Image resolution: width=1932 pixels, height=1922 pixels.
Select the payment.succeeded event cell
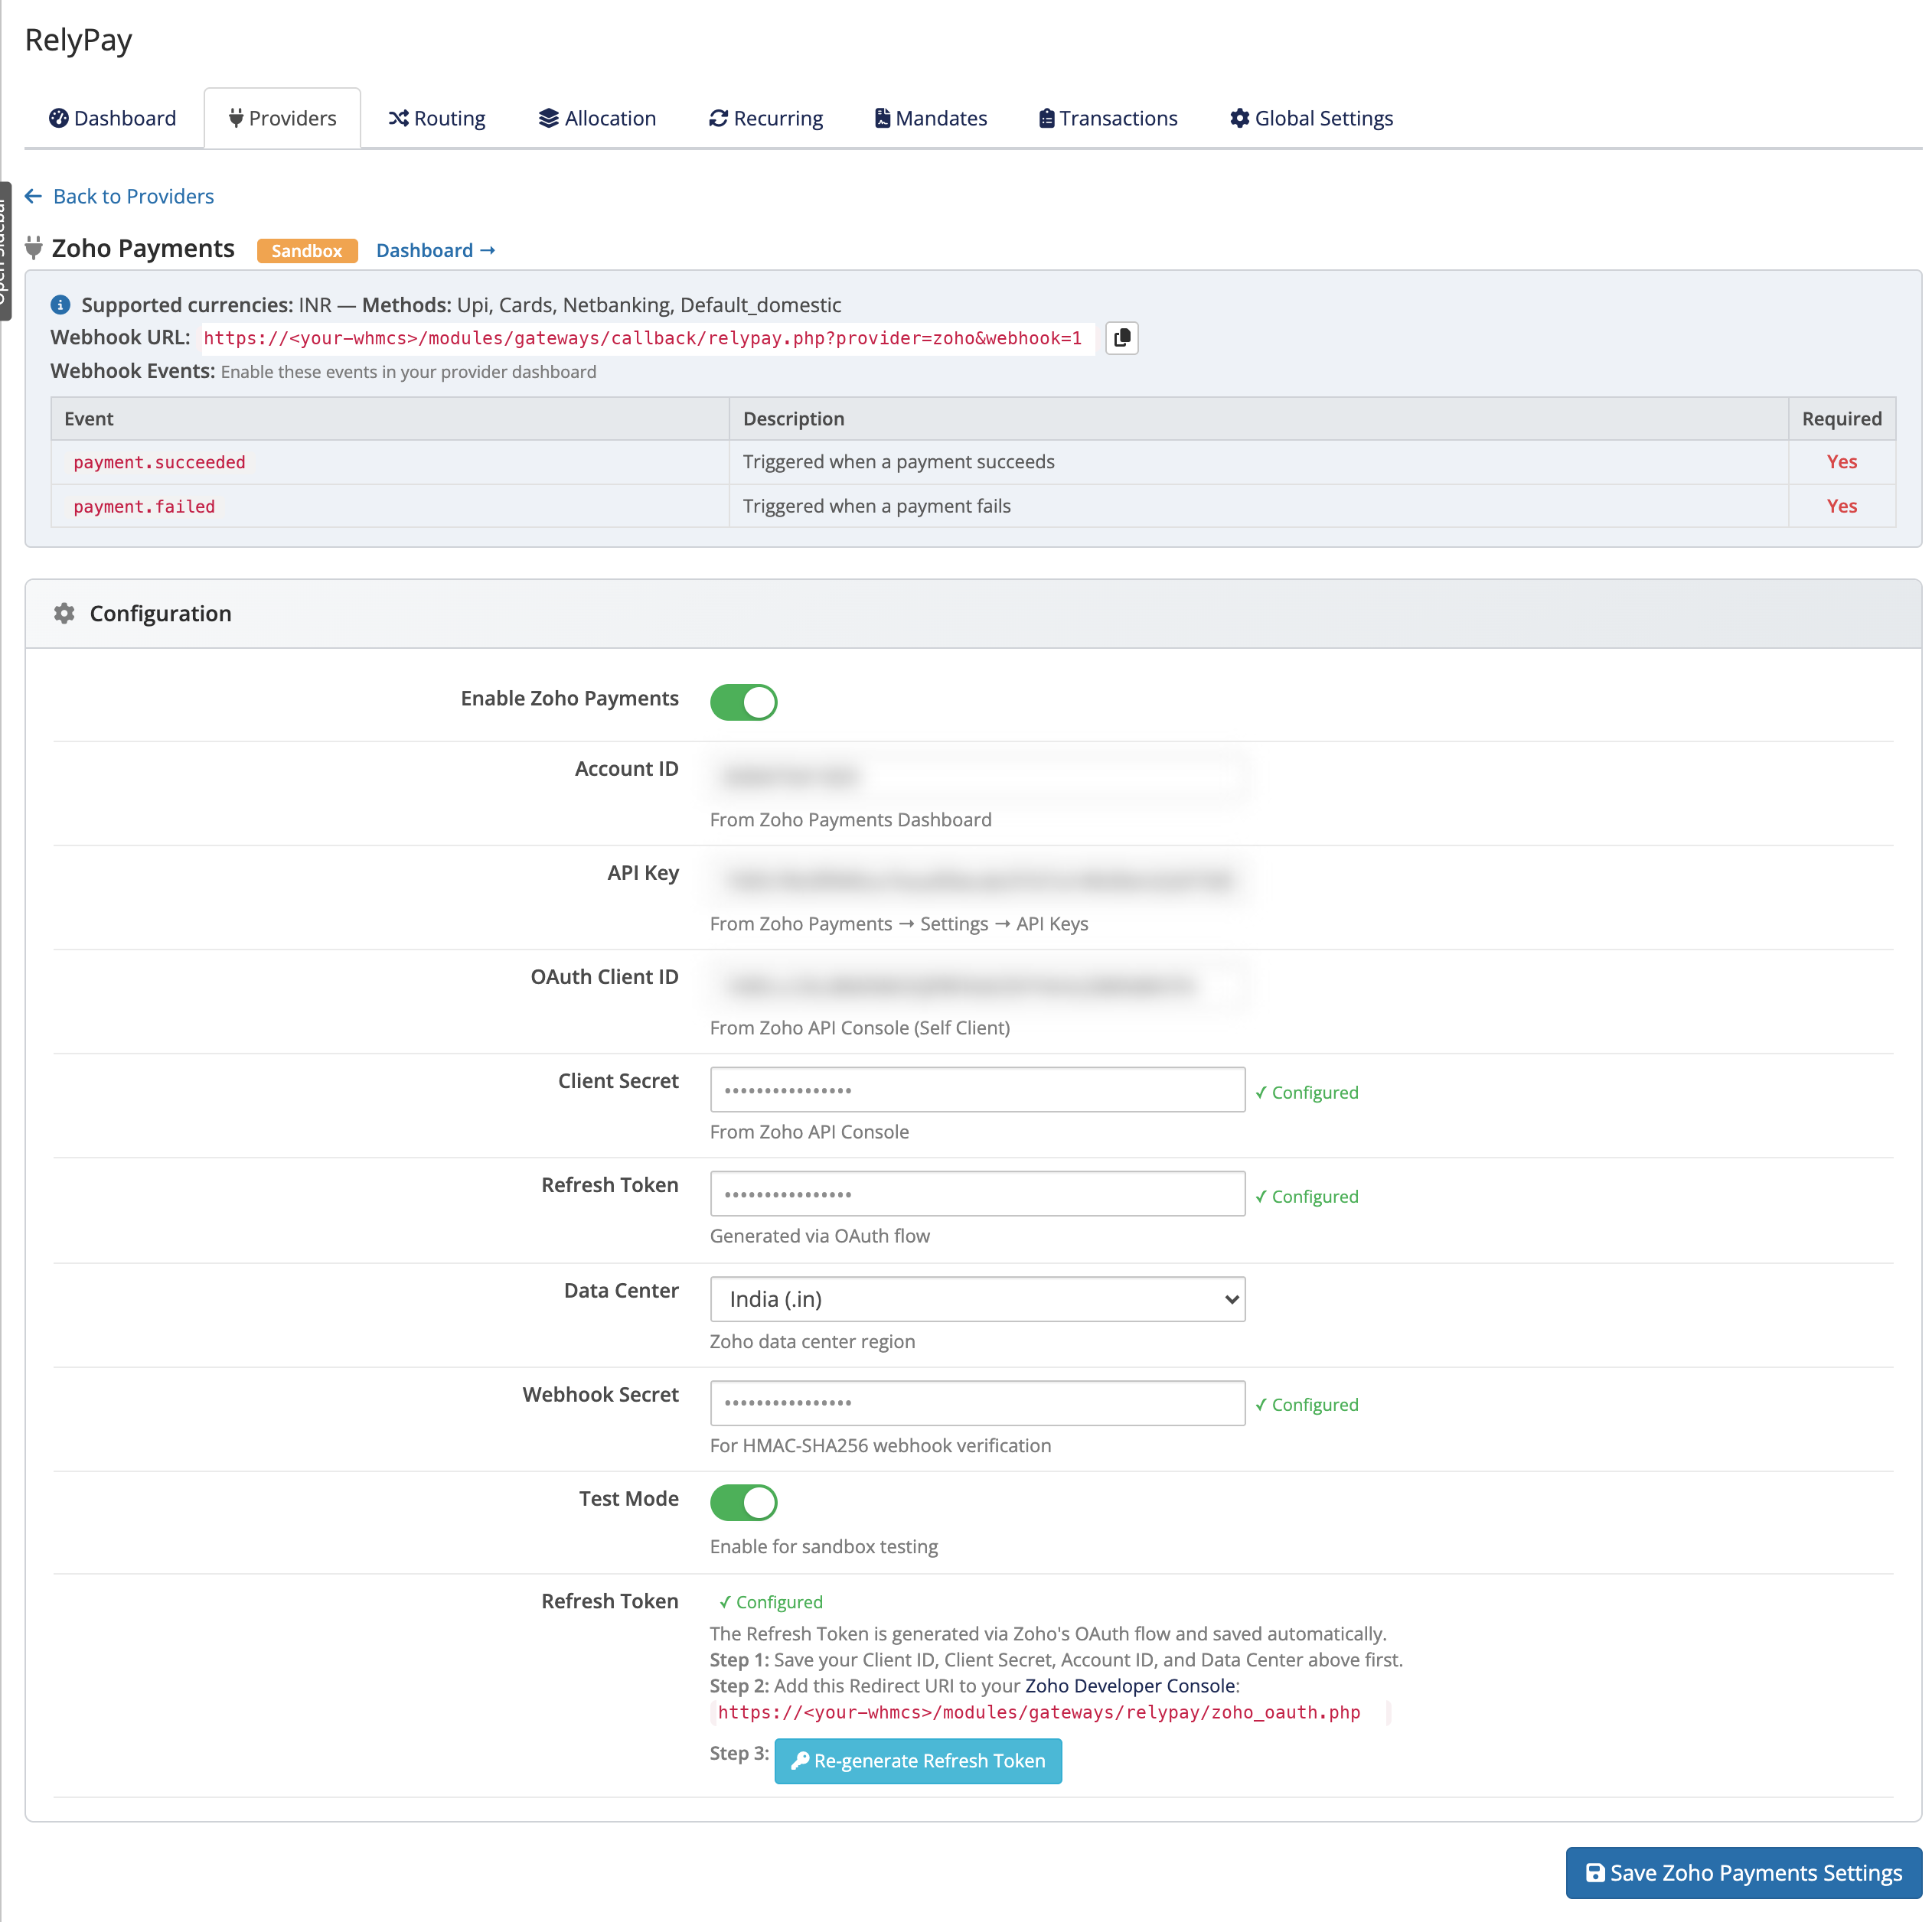(390, 462)
